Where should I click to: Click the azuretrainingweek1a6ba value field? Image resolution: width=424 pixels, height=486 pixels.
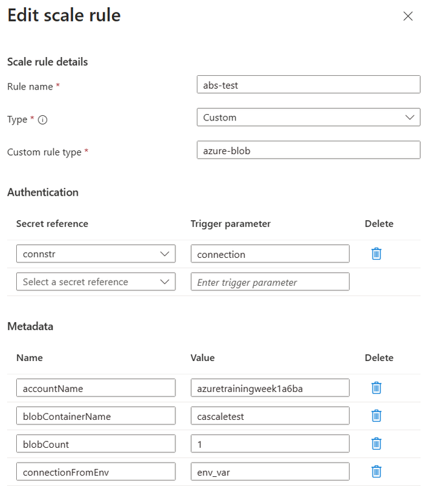click(x=270, y=388)
